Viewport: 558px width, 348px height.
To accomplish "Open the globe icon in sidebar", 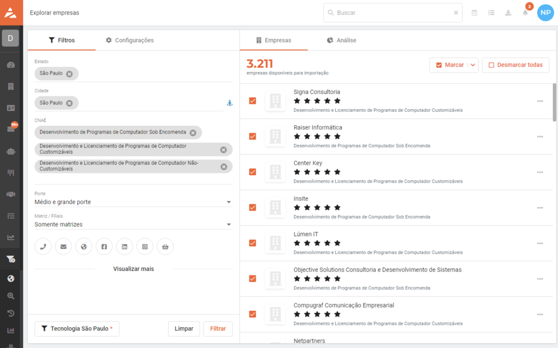I will point(10,278).
